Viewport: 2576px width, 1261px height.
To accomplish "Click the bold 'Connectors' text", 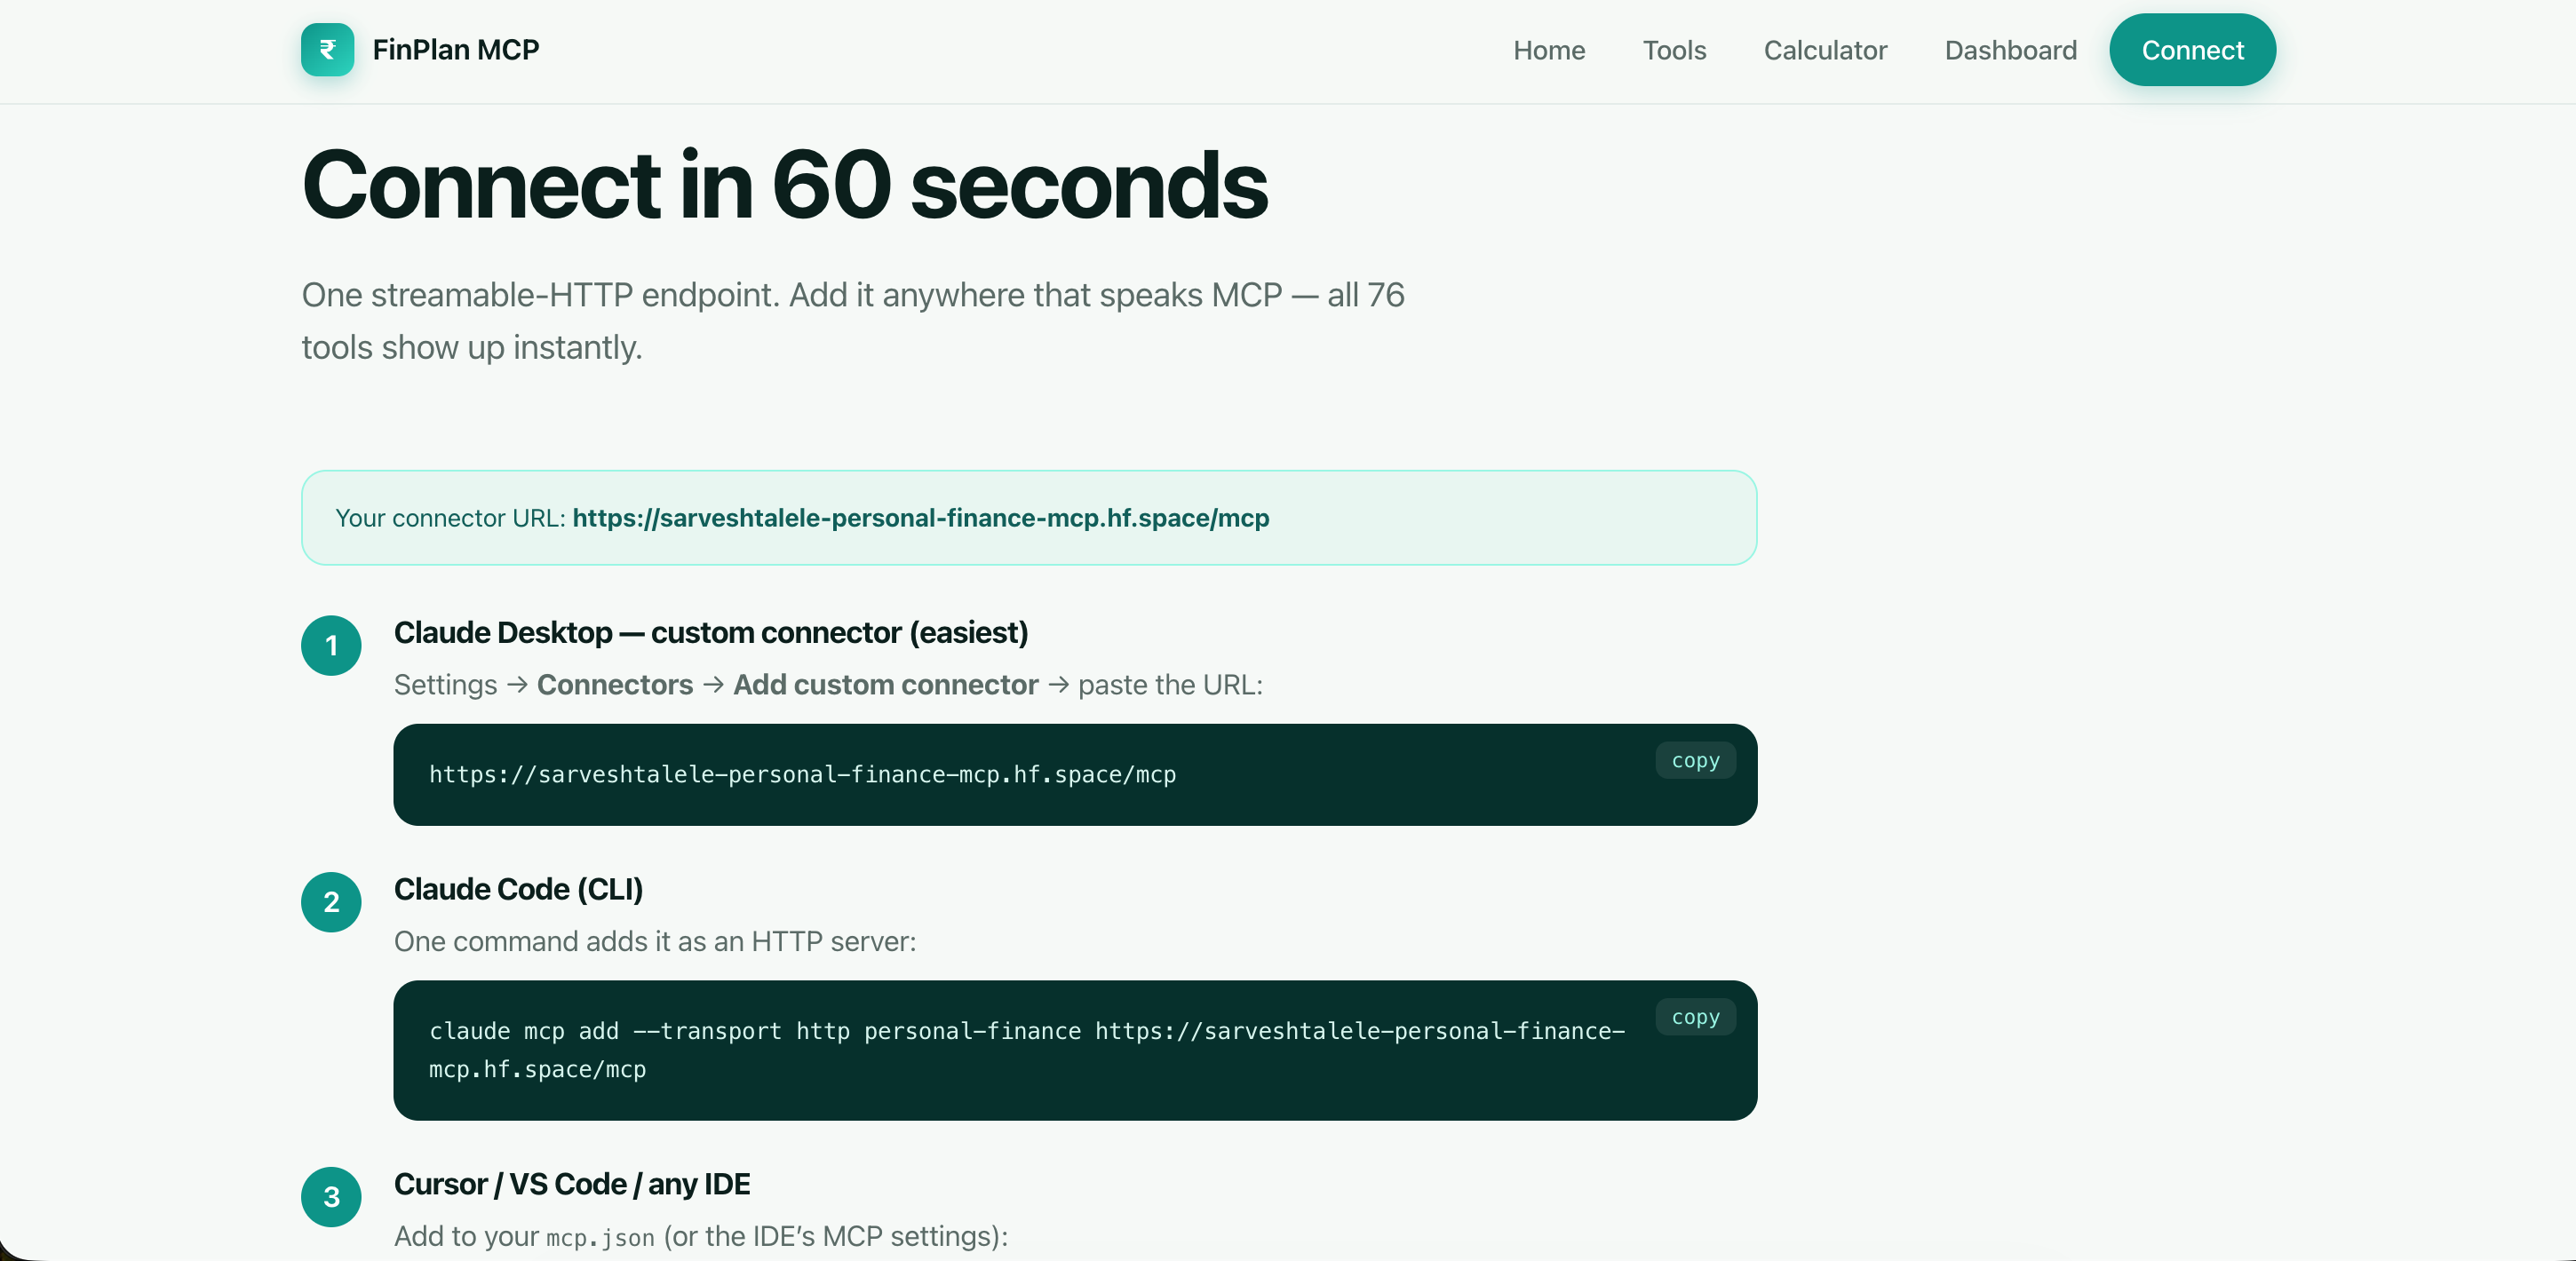I will click(615, 685).
